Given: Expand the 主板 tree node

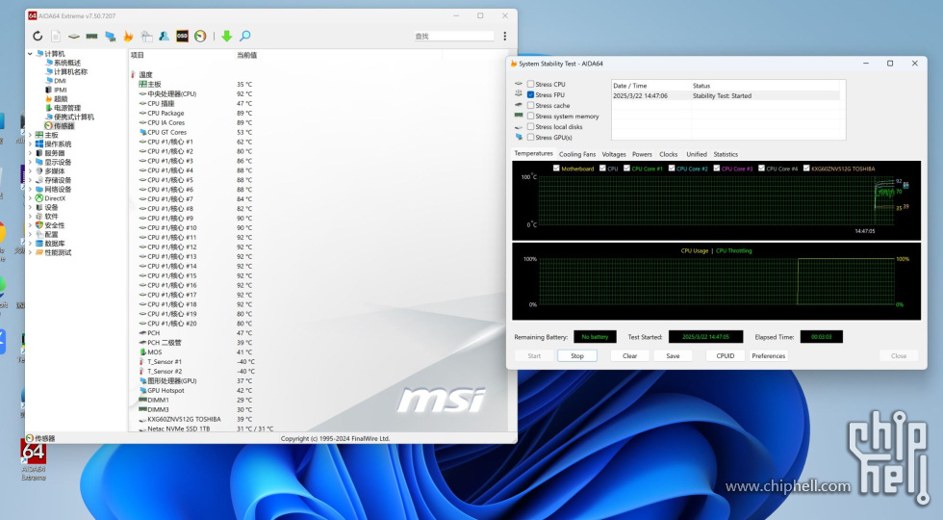Looking at the screenshot, I should (30, 135).
